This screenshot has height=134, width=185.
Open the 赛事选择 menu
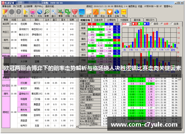click(x=7, y=6)
